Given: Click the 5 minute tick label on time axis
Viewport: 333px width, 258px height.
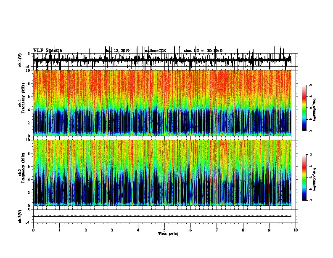Looking at the screenshot, I should pyautogui.click(x=164, y=230).
